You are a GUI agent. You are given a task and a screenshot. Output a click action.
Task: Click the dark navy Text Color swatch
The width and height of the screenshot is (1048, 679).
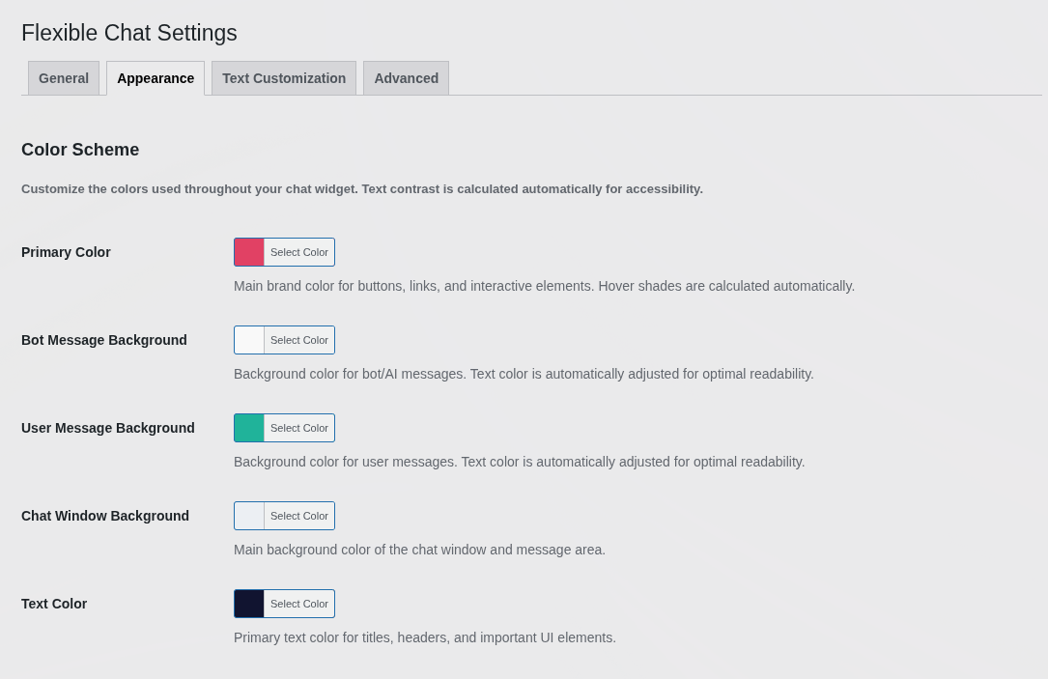click(248, 604)
